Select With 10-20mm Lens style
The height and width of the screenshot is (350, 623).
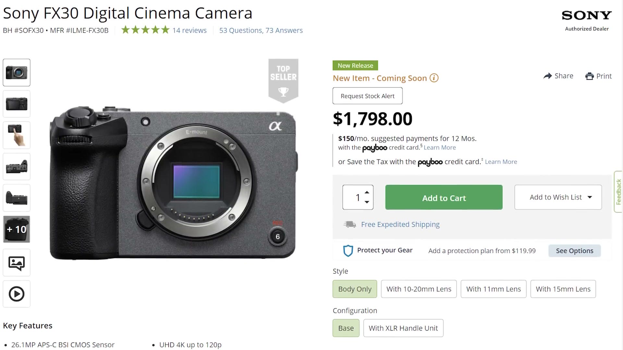click(419, 289)
